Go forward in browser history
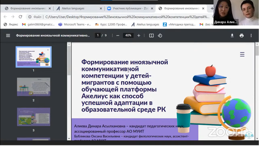 point(13,17)
